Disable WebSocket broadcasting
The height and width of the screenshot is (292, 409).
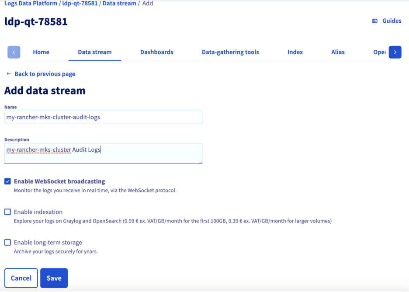coord(7,181)
